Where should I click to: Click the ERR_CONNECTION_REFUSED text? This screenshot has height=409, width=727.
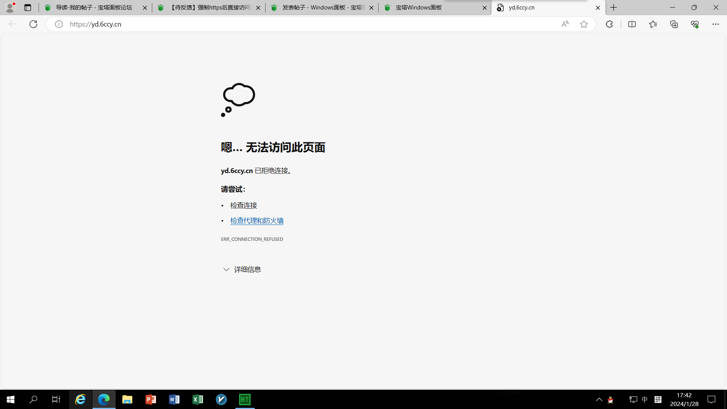pyautogui.click(x=252, y=239)
